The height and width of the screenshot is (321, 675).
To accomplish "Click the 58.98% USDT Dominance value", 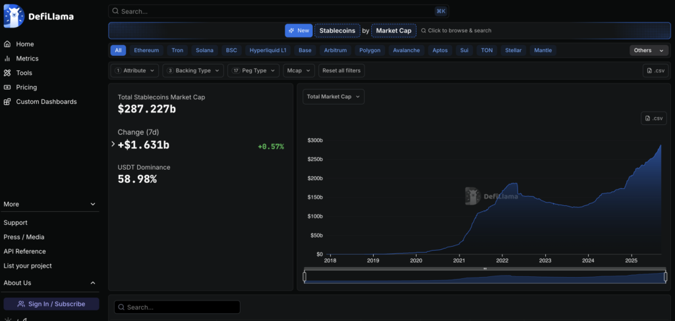I will coord(137,179).
